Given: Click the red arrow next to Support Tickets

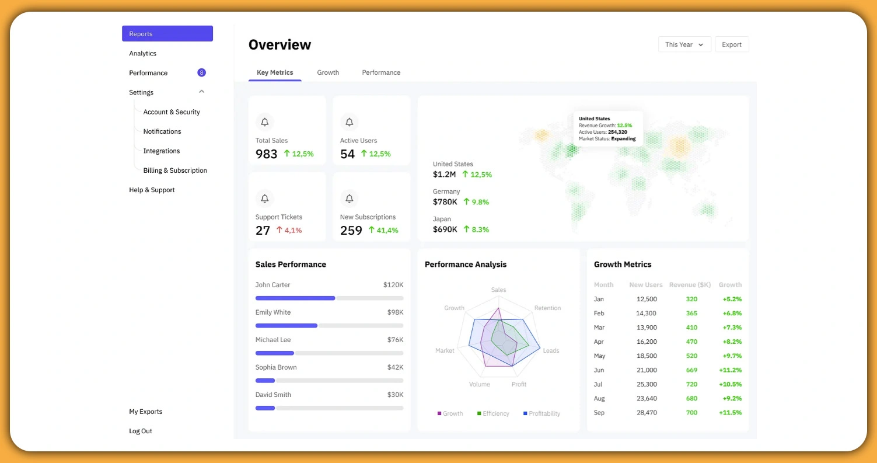Looking at the screenshot, I should click(x=279, y=231).
